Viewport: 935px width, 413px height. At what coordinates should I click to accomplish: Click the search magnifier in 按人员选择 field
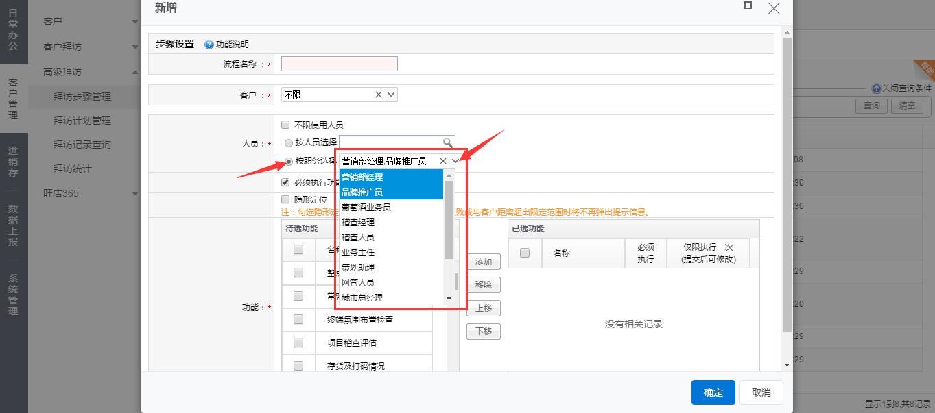pyautogui.click(x=448, y=142)
